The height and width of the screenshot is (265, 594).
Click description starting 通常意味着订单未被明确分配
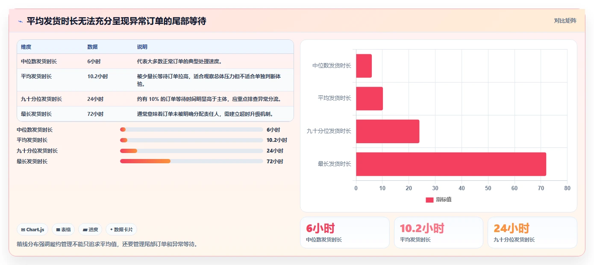(x=205, y=114)
